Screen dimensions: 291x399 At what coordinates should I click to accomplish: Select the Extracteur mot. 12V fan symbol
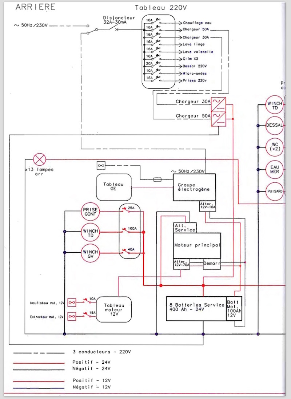[x=72, y=315]
